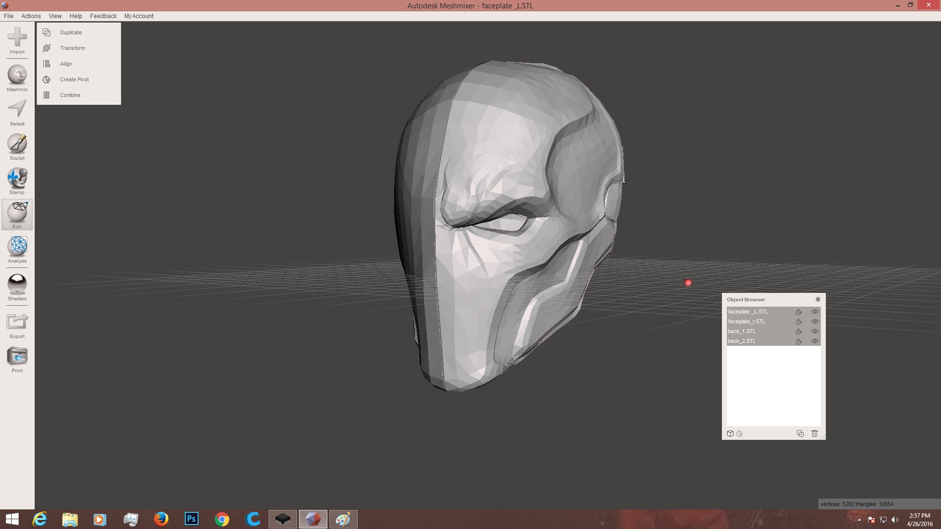Show hidden system tray icons
The height and width of the screenshot is (529, 941).
859,520
